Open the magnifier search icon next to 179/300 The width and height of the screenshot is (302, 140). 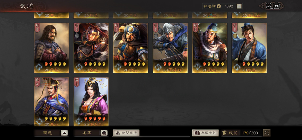267,133
